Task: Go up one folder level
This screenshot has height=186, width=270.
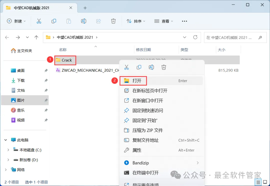Action: (x=36, y=37)
